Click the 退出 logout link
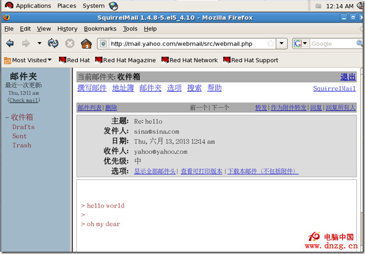This screenshot has height=254, width=365. click(348, 77)
